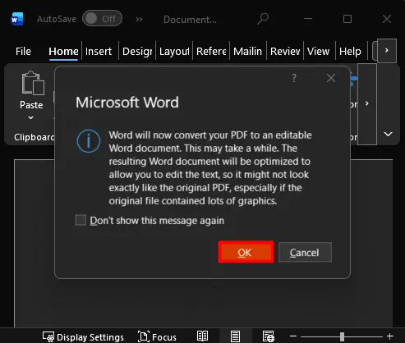Viewport: 405px width, 343px height.
Task: Open the Review tab
Action: pyautogui.click(x=285, y=52)
